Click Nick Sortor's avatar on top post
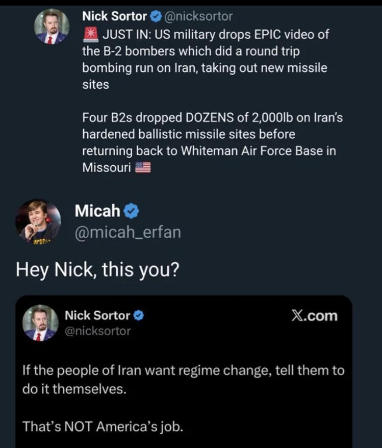The height and width of the screenshot is (448, 382). click(52, 26)
